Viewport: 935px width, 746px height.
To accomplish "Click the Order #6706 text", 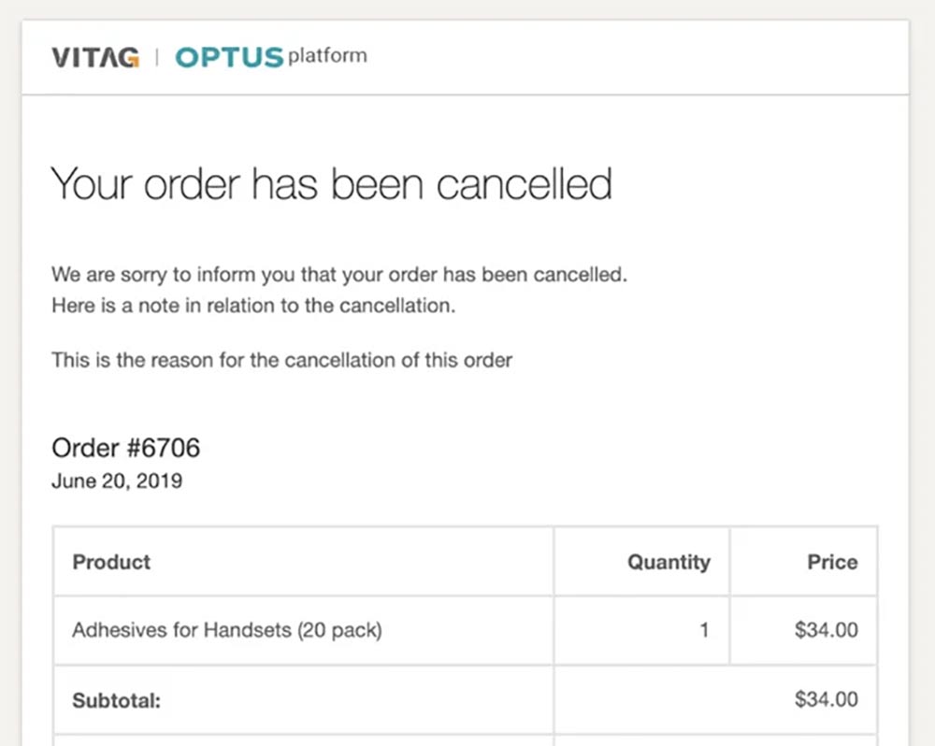I will click(125, 448).
